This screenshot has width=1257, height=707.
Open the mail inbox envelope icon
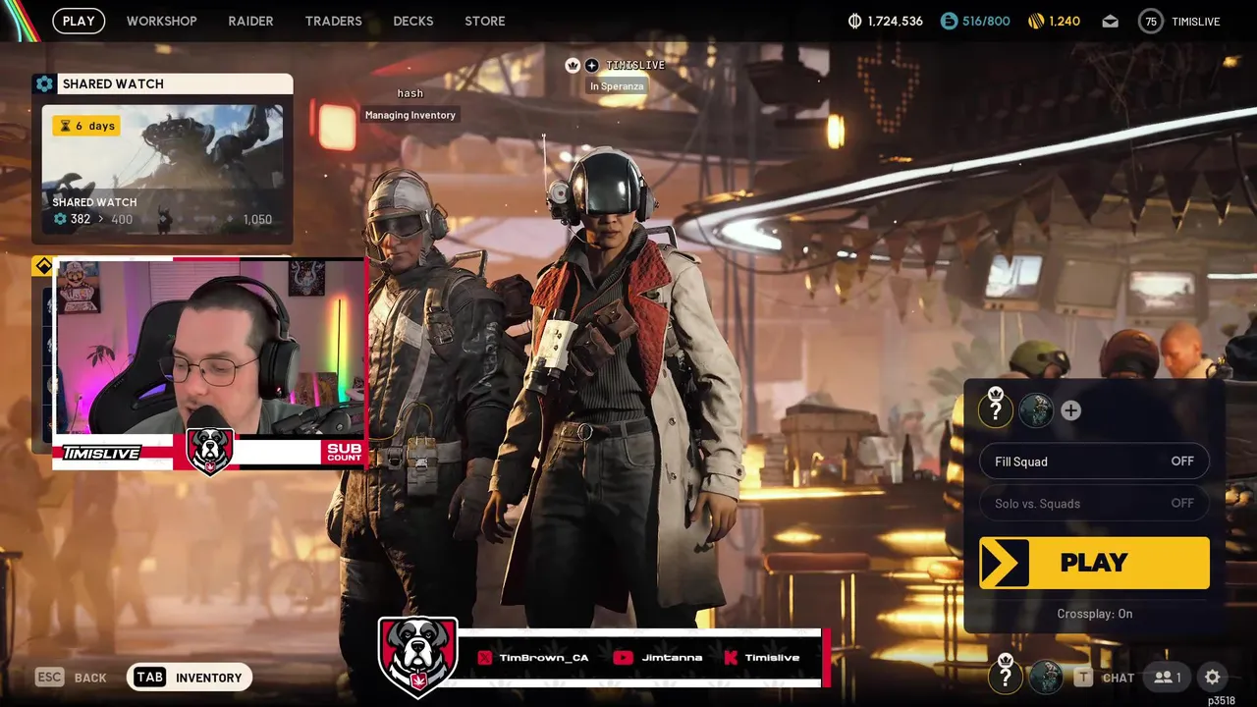(1110, 21)
